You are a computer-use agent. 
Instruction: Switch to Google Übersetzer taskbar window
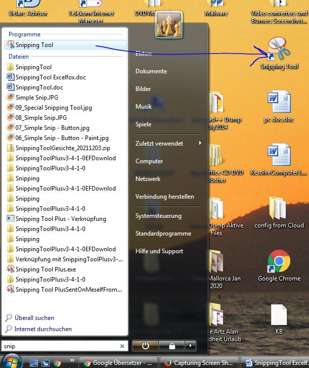[118, 362]
